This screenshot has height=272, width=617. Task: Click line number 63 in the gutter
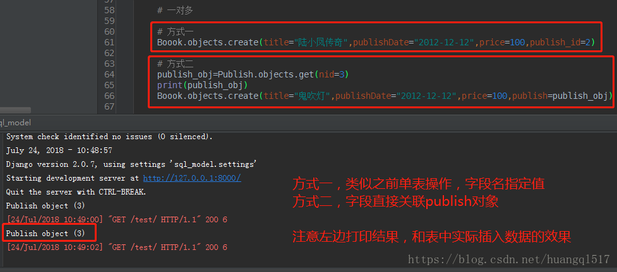click(109, 64)
